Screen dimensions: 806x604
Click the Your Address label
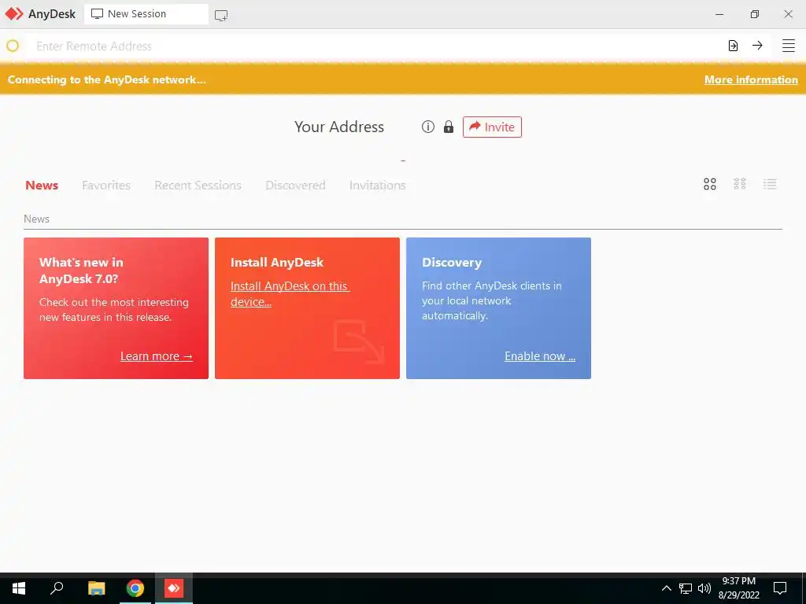pos(339,127)
